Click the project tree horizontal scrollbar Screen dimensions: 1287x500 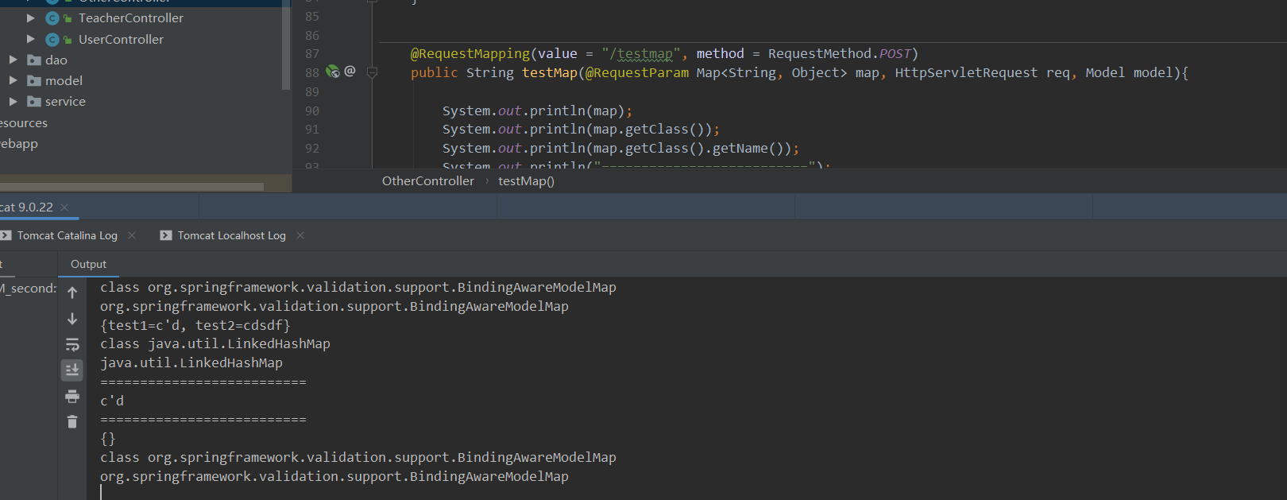pos(132,187)
